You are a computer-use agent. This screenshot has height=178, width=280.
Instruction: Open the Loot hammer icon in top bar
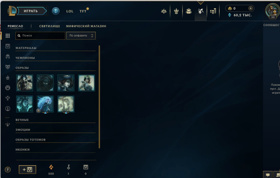coord(201,11)
